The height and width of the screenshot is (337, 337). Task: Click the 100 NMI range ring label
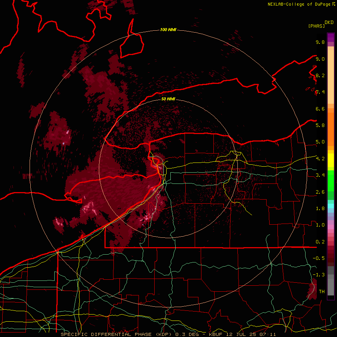click(168, 30)
